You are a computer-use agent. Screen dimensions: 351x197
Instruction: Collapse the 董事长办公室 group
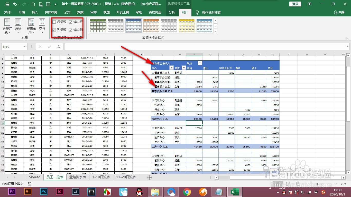coord(153,73)
